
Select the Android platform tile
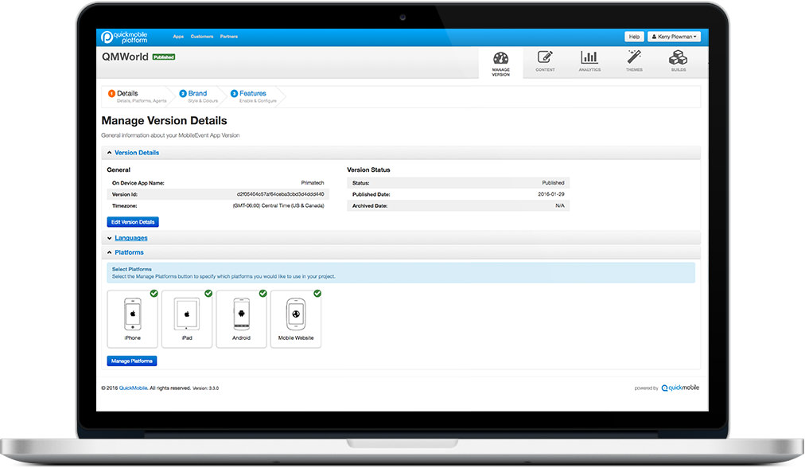point(241,318)
